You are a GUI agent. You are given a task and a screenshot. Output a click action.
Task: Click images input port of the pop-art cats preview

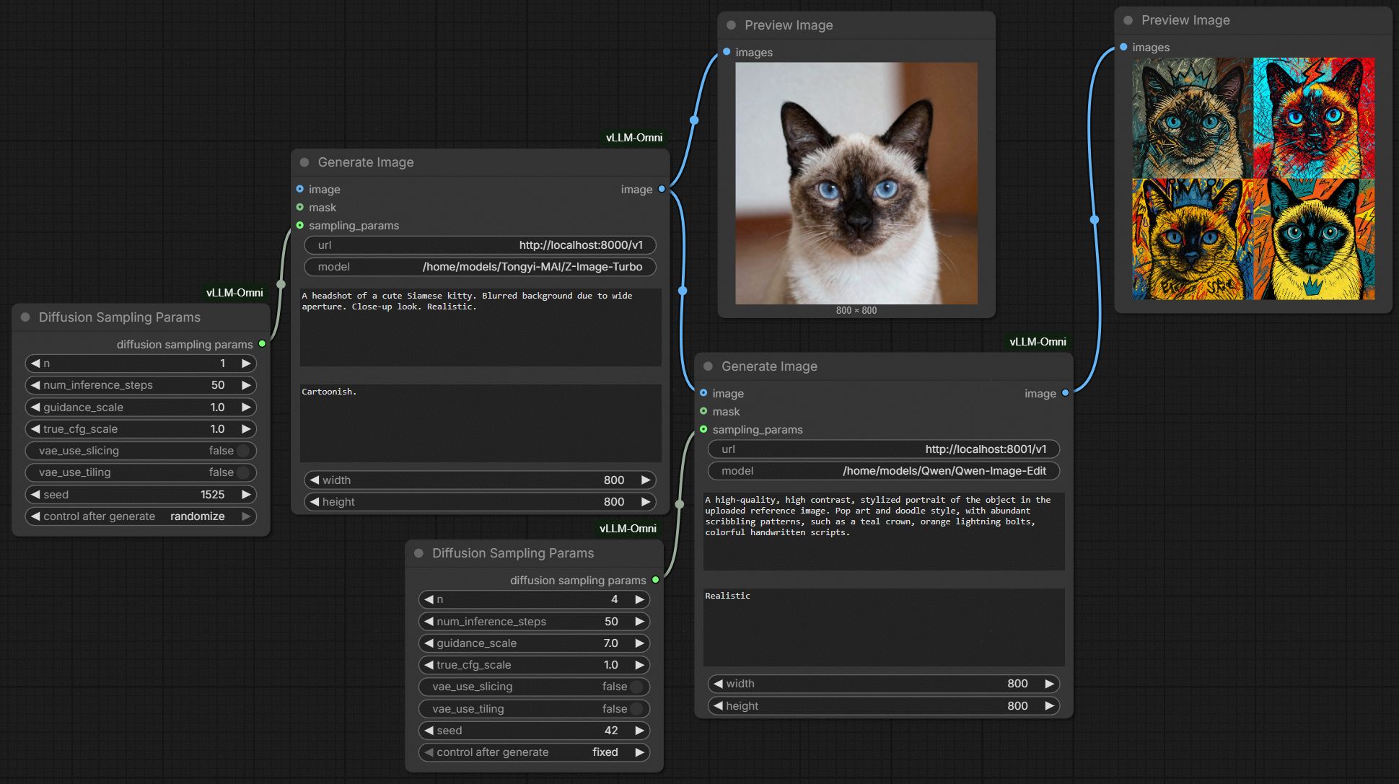click(1123, 47)
